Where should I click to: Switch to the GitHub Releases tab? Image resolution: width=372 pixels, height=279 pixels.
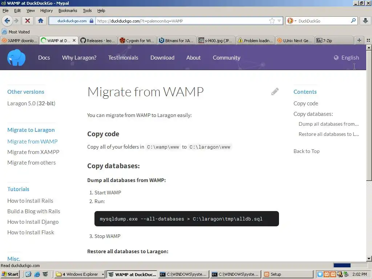pyautogui.click(x=97, y=41)
